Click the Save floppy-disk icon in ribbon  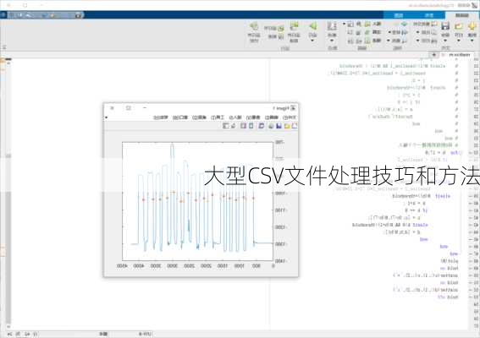coord(445,25)
